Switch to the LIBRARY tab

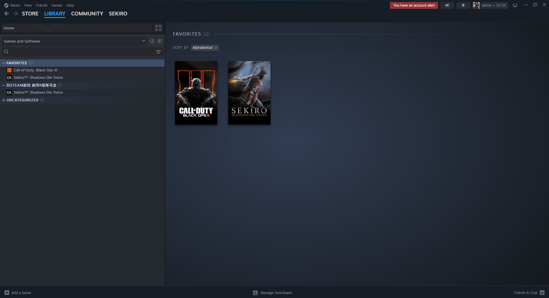click(x=55, y=14)
